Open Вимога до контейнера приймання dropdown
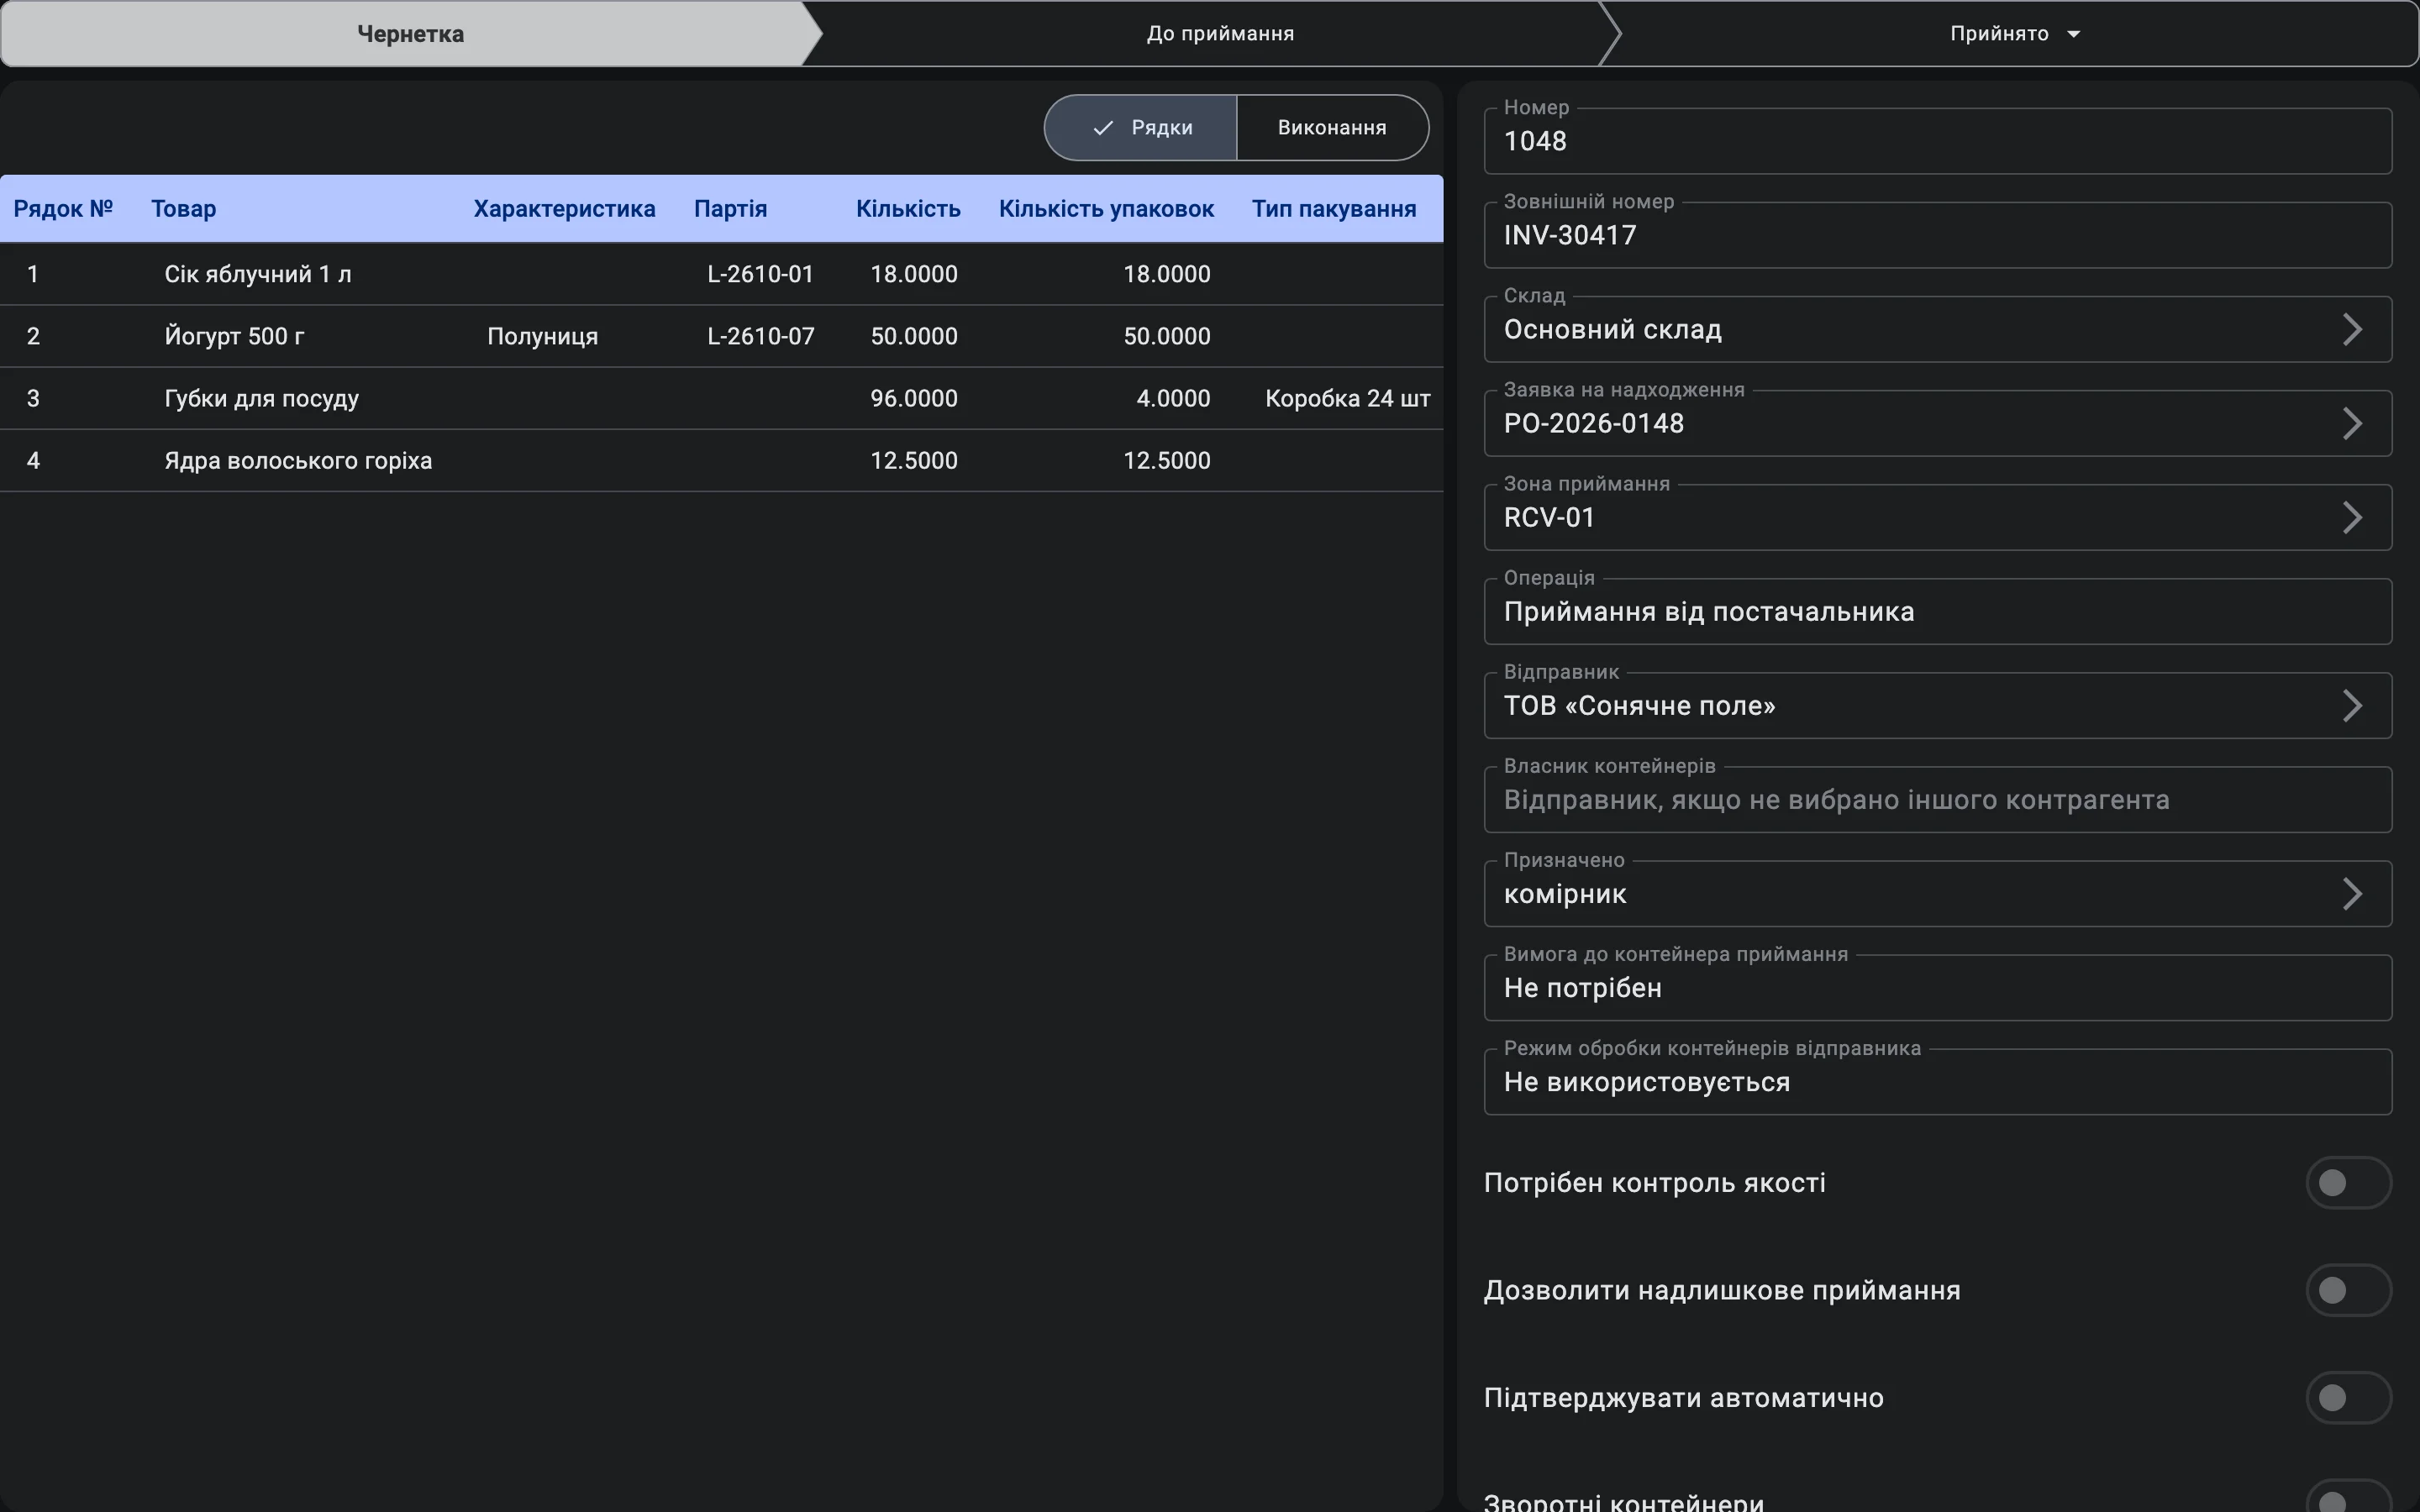The height and width of the screenshot is (1512, 2420). 1937,987
